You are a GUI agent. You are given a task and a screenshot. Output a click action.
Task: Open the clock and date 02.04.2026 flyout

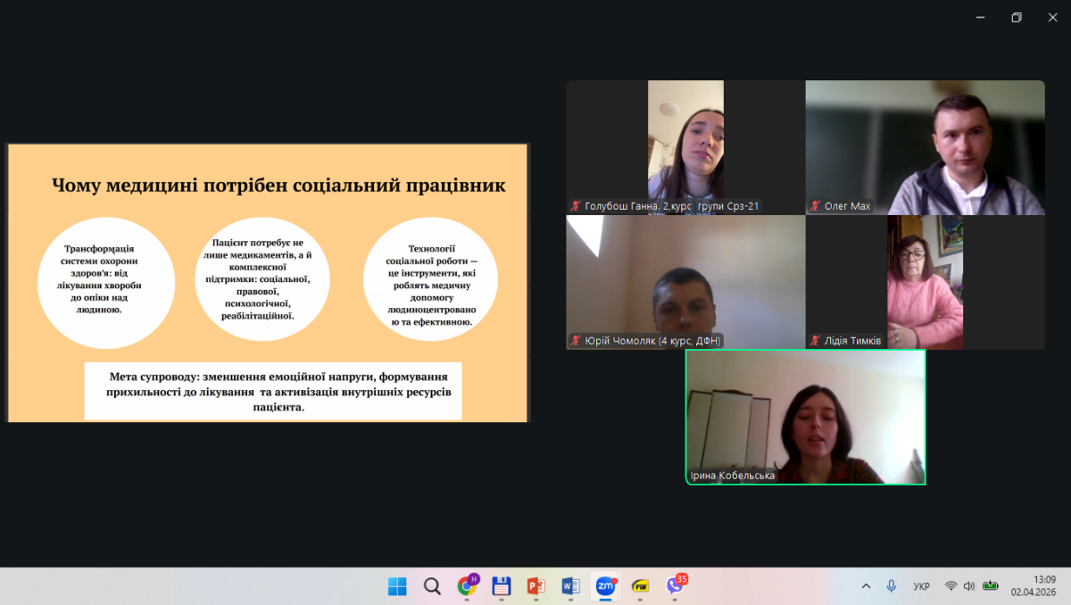click(1033, 585)
